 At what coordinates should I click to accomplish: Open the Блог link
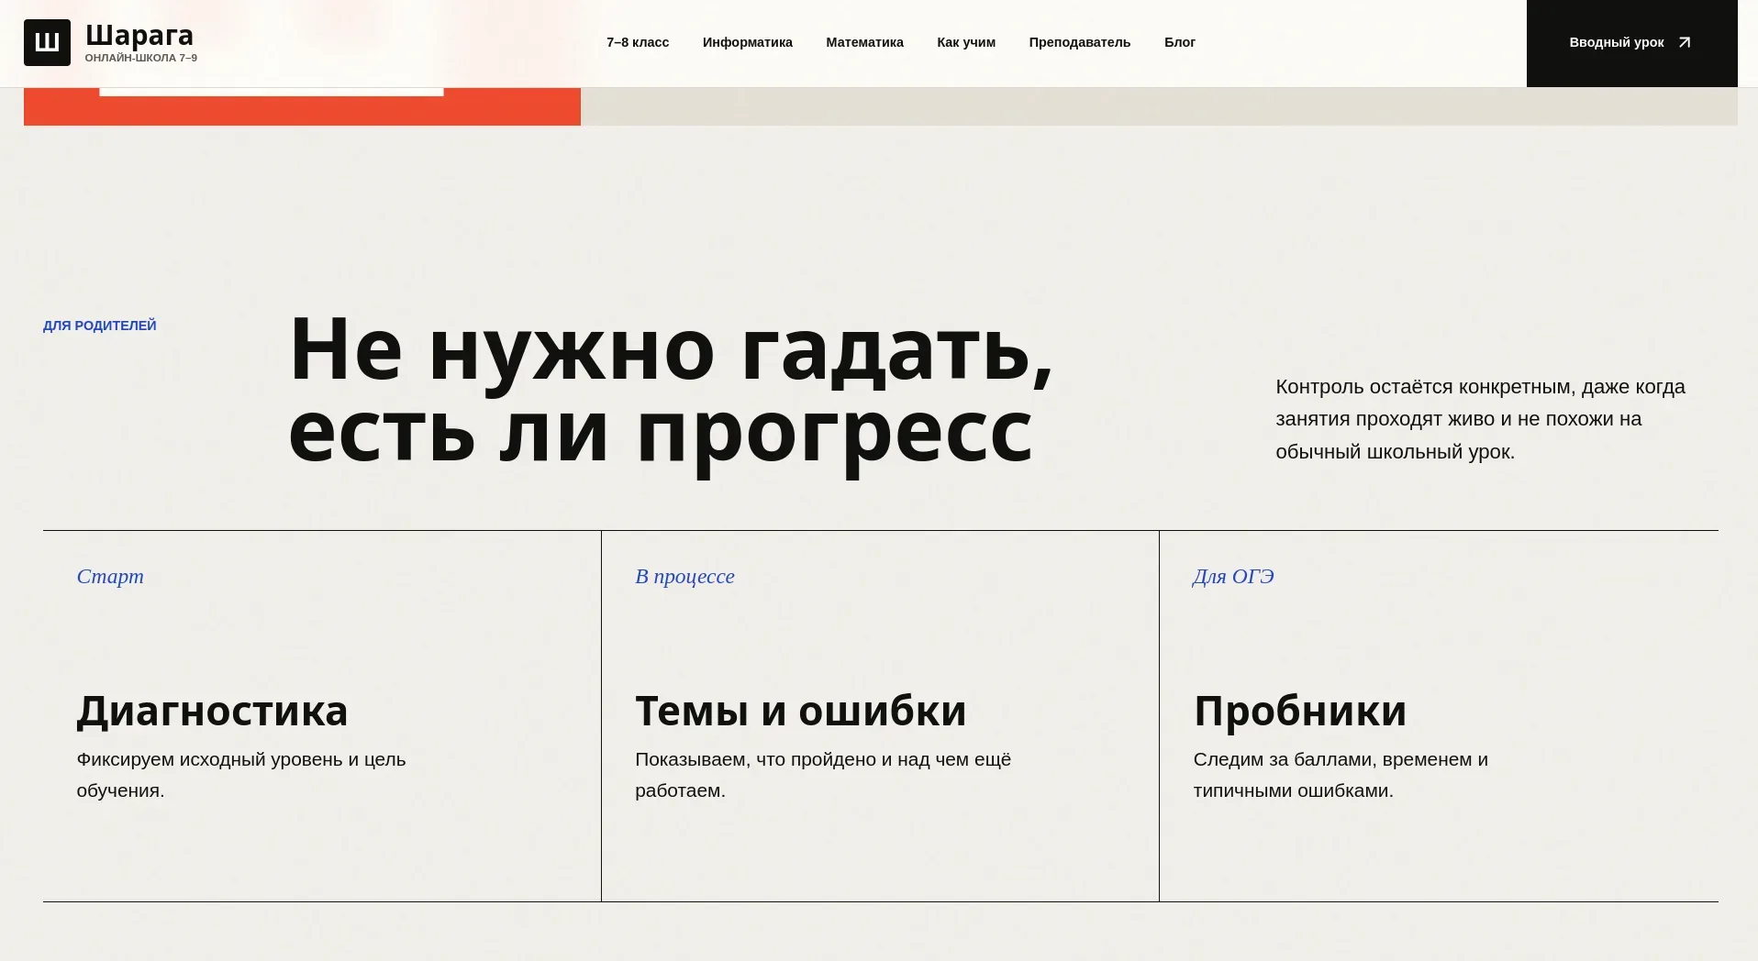click(1180, 42)
